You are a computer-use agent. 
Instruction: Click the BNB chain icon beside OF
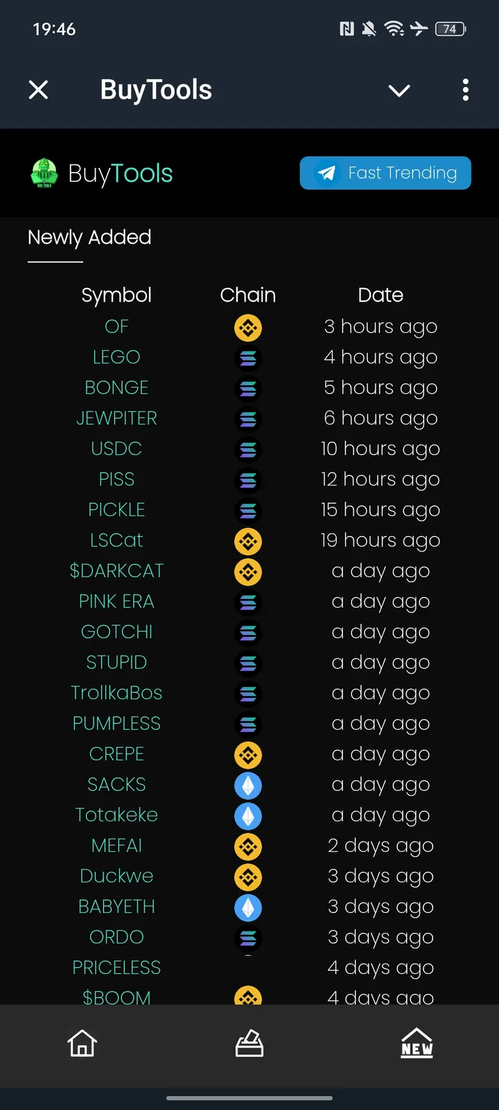(248, 327)
